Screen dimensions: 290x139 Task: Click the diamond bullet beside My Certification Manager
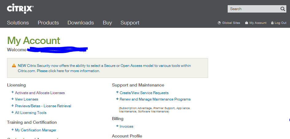click(13, 130)
